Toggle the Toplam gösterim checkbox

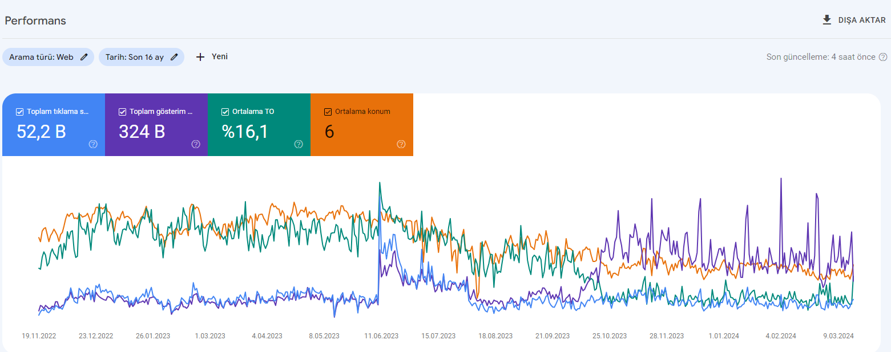tap(122, 112)
